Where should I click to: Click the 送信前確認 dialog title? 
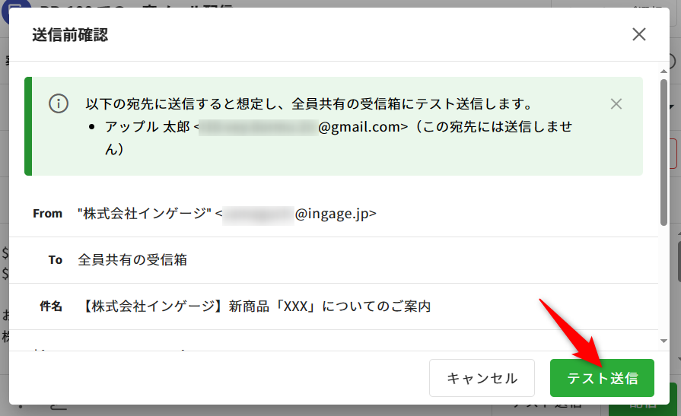[x=70, y=34]
